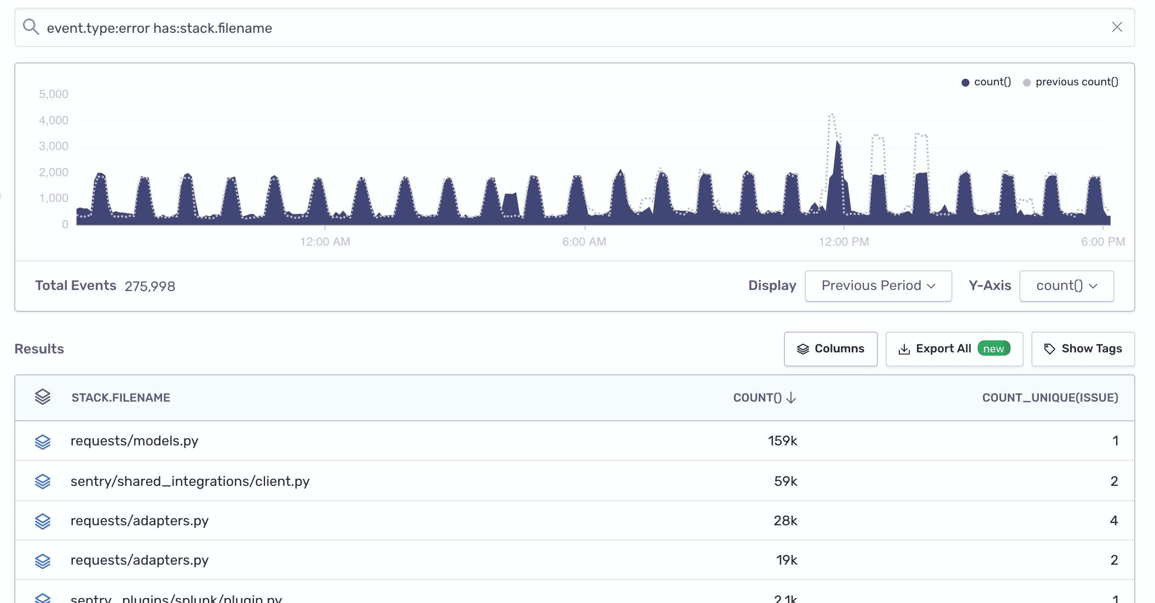Click COUNT_UNIQUE(ISSUE) column header
1155x603 pixels.
click(1049, 398)
